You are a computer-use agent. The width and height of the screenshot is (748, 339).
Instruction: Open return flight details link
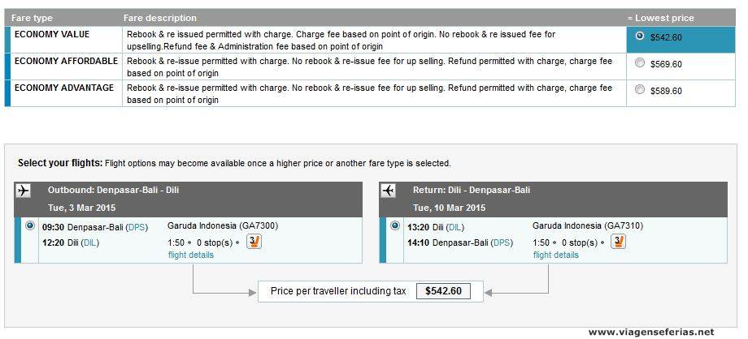[x=556, y=255]
